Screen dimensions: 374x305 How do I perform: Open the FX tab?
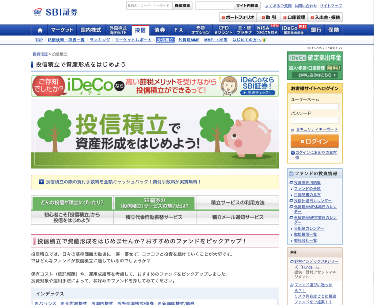coord(179,30)
